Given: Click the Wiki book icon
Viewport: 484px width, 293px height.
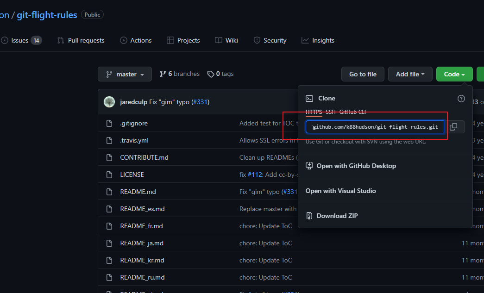Looking at the screenshot, I should (219, 40).
